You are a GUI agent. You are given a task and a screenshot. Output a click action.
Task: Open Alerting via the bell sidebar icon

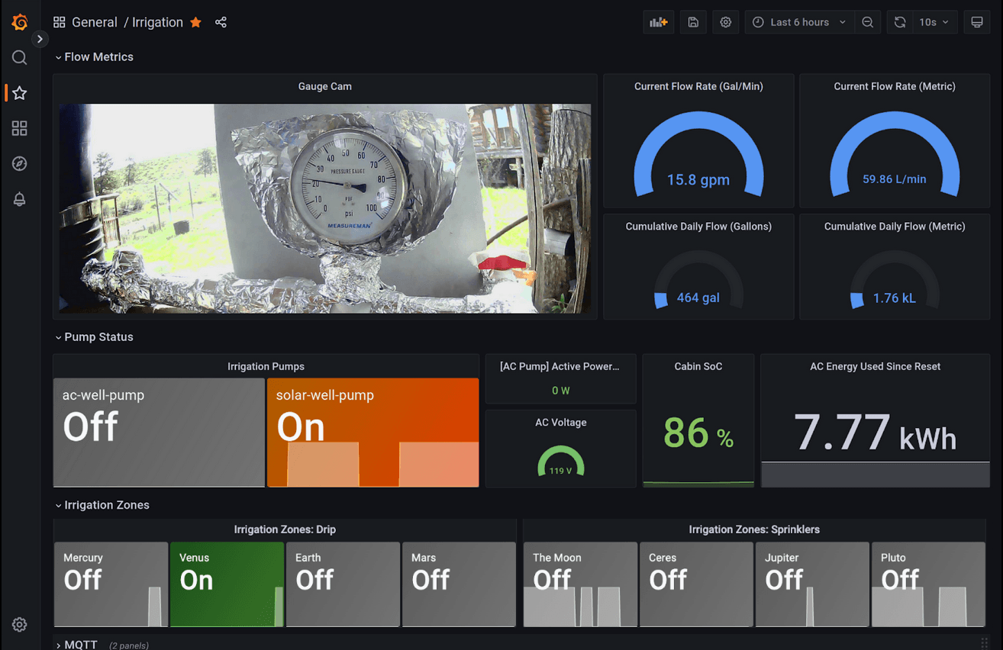[x=19, y=199]
